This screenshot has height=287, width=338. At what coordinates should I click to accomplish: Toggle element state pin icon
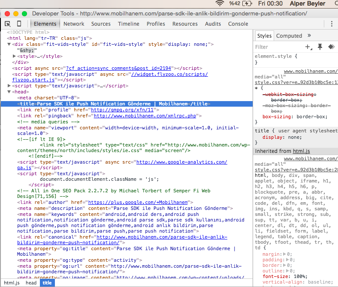(x=320, y=47)
